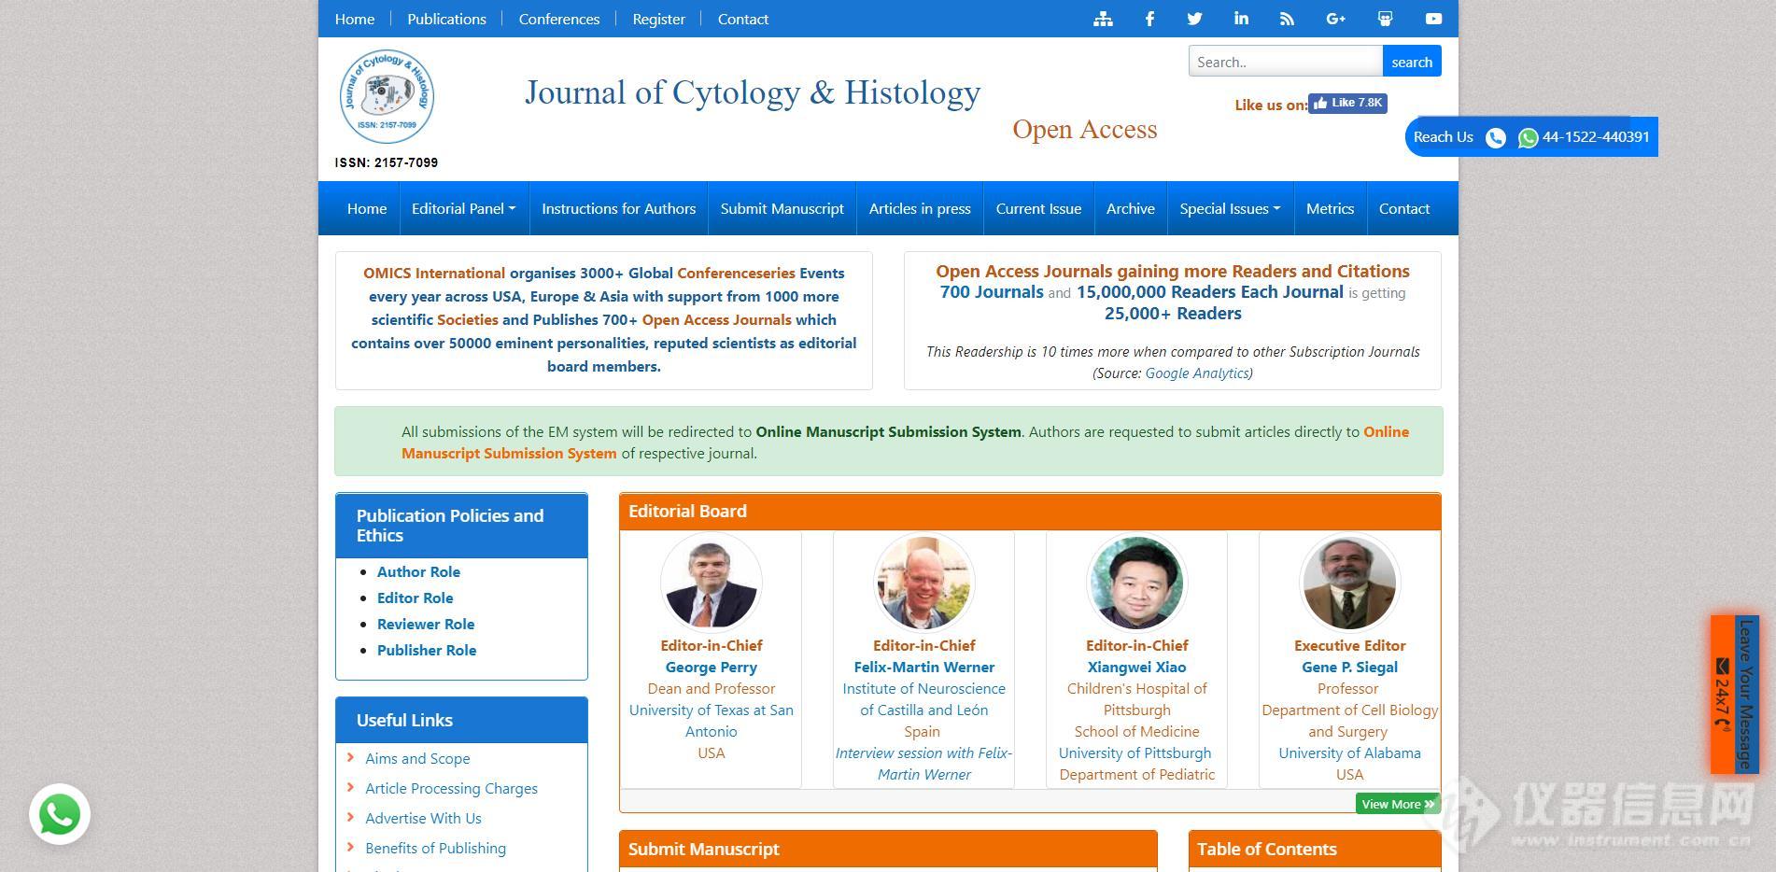1776x872 pixels.
Task: Open Article Processing Charges link
Action: click(452, 788)
